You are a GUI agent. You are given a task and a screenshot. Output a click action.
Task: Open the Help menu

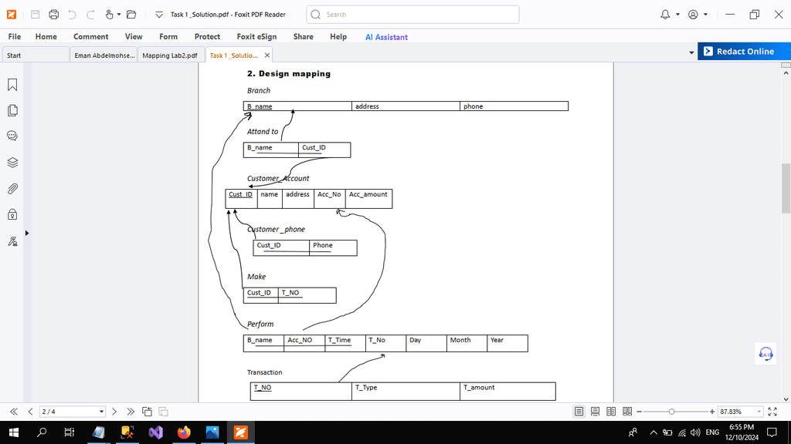tap(338, 37)
